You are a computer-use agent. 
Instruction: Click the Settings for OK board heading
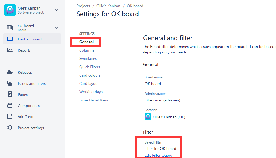click(x=108, y=14)
